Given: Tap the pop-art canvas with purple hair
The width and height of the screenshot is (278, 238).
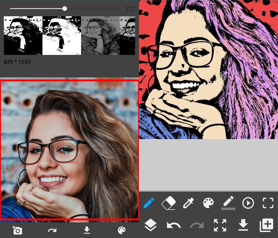Looking at the screenshot, I should coord(208,70).
